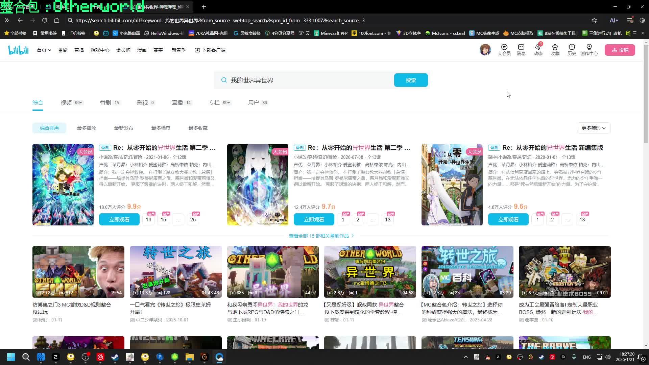Image resolution: width=649 pixels, height=365 pixels.
Task: Open the 大会员 icon in header
Action: pos(504,47)
